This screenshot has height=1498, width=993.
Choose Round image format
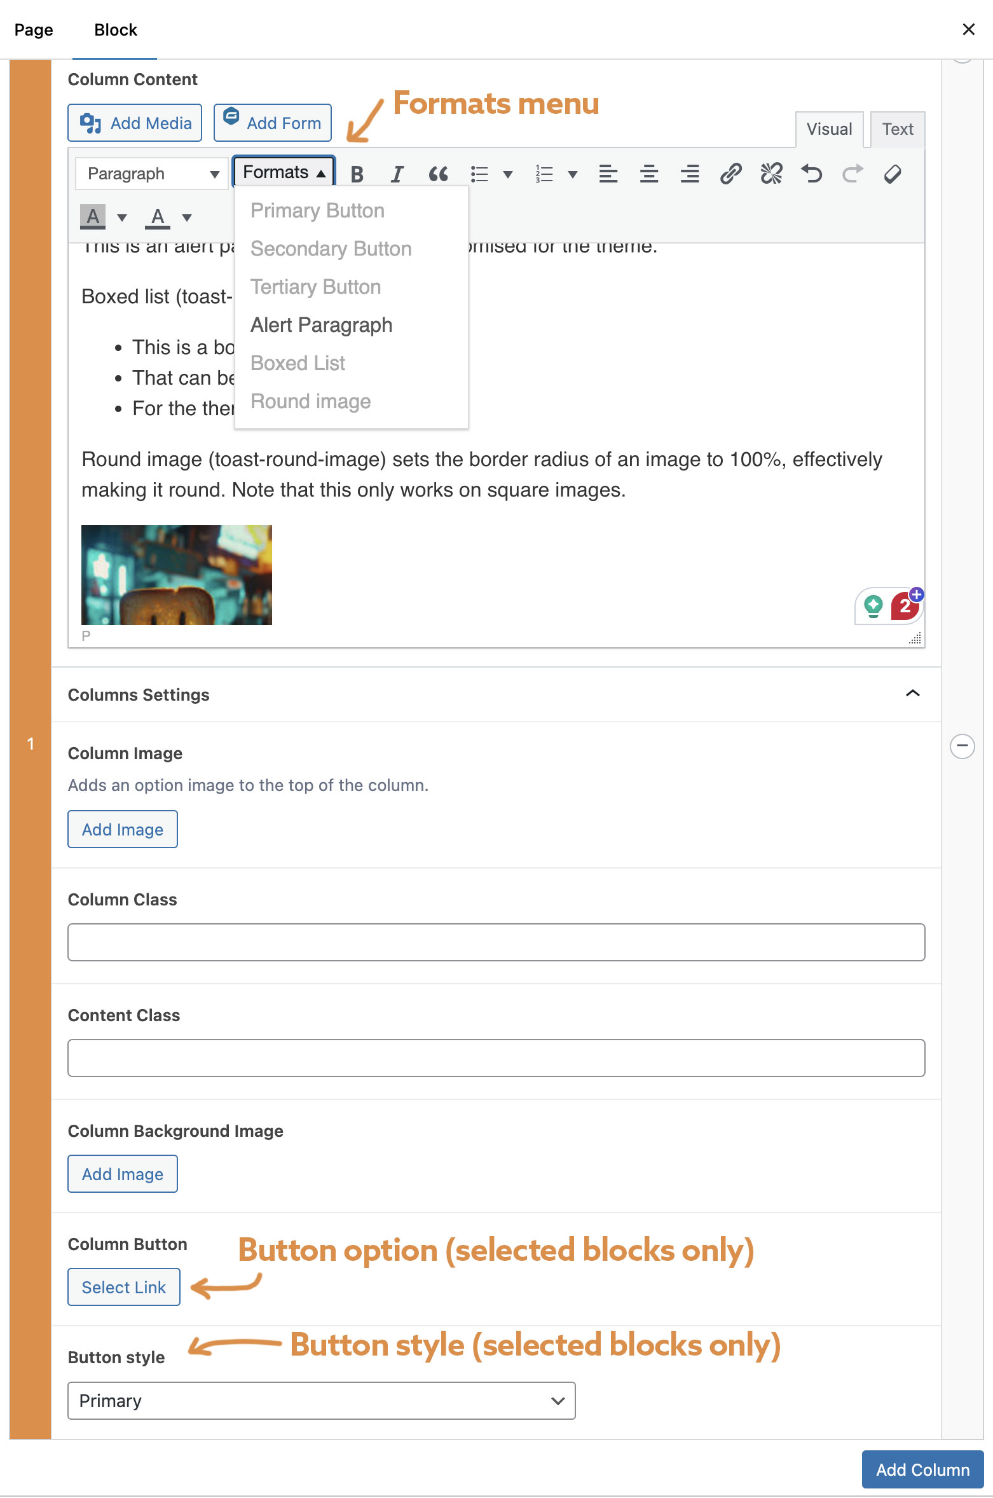point(352,401)
